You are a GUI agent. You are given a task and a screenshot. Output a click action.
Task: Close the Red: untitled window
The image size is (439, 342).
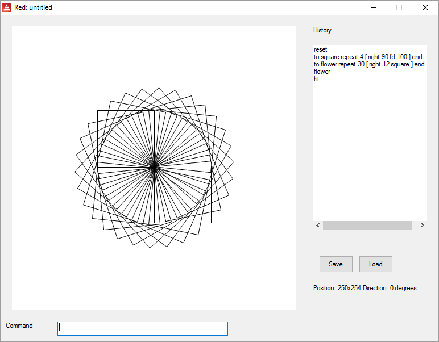click(425, 7)
